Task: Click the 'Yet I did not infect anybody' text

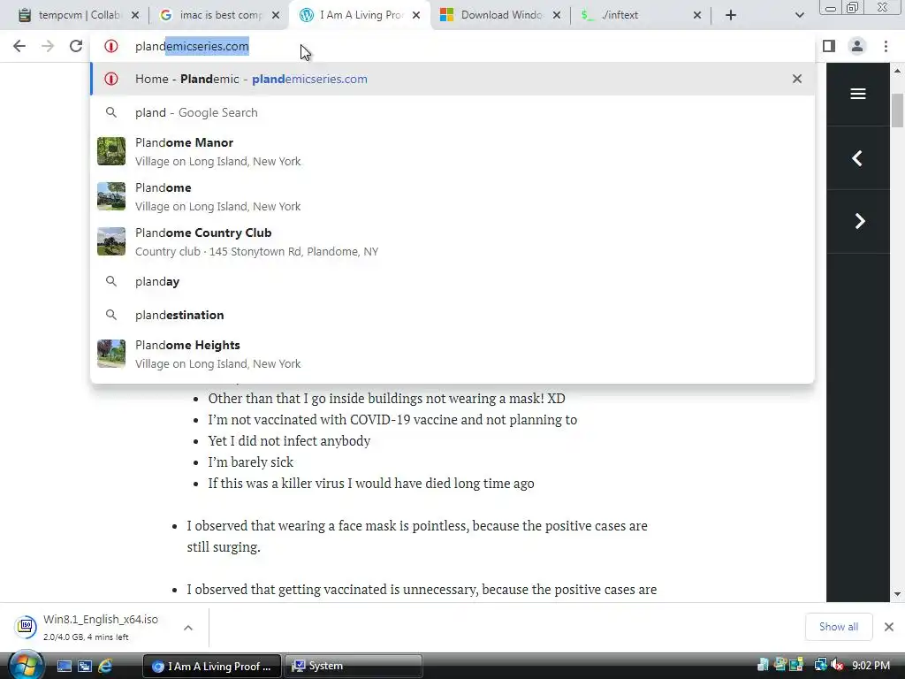Action: pyautogui.click(x=289, y=441)
